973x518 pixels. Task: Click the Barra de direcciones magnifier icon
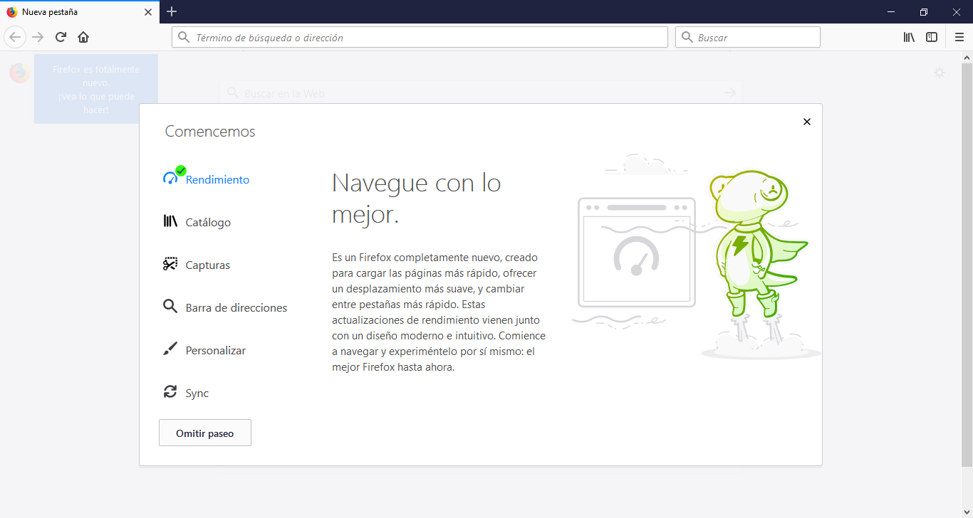click(x=170, y=307)
